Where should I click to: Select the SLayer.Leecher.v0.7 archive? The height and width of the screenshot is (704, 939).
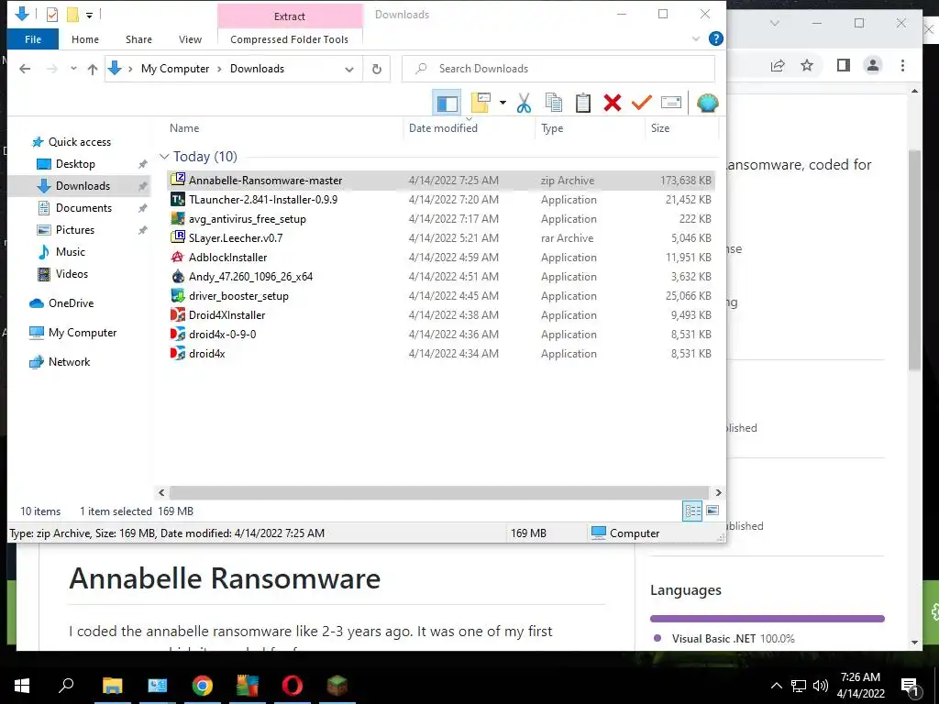[x=441, y=238]
